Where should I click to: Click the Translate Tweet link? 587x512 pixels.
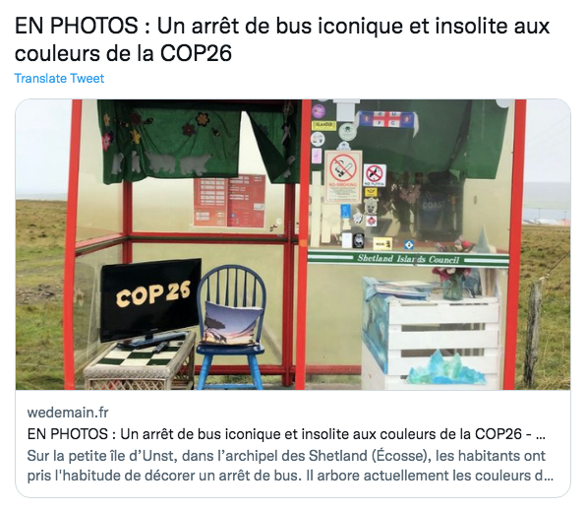point(59,79)
